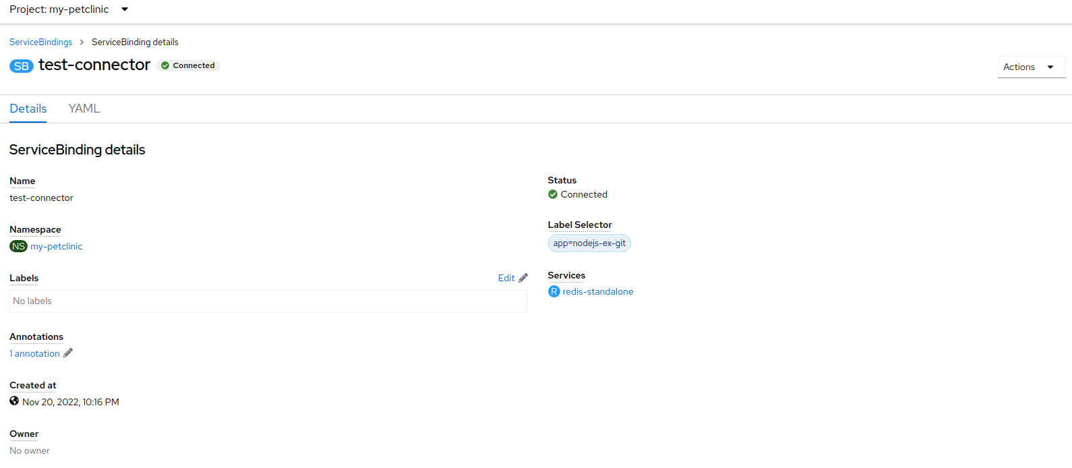Select the Details tab
Image resolution: width=1072 pixels, height=468 pixels.
tap(28, 109)
